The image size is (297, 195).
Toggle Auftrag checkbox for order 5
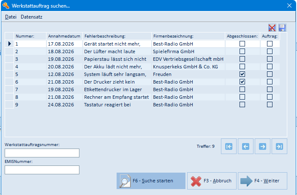coord(270,74)
